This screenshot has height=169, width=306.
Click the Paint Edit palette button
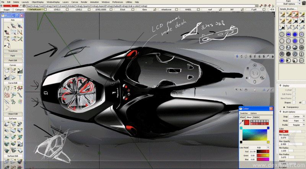pos(13,60)
